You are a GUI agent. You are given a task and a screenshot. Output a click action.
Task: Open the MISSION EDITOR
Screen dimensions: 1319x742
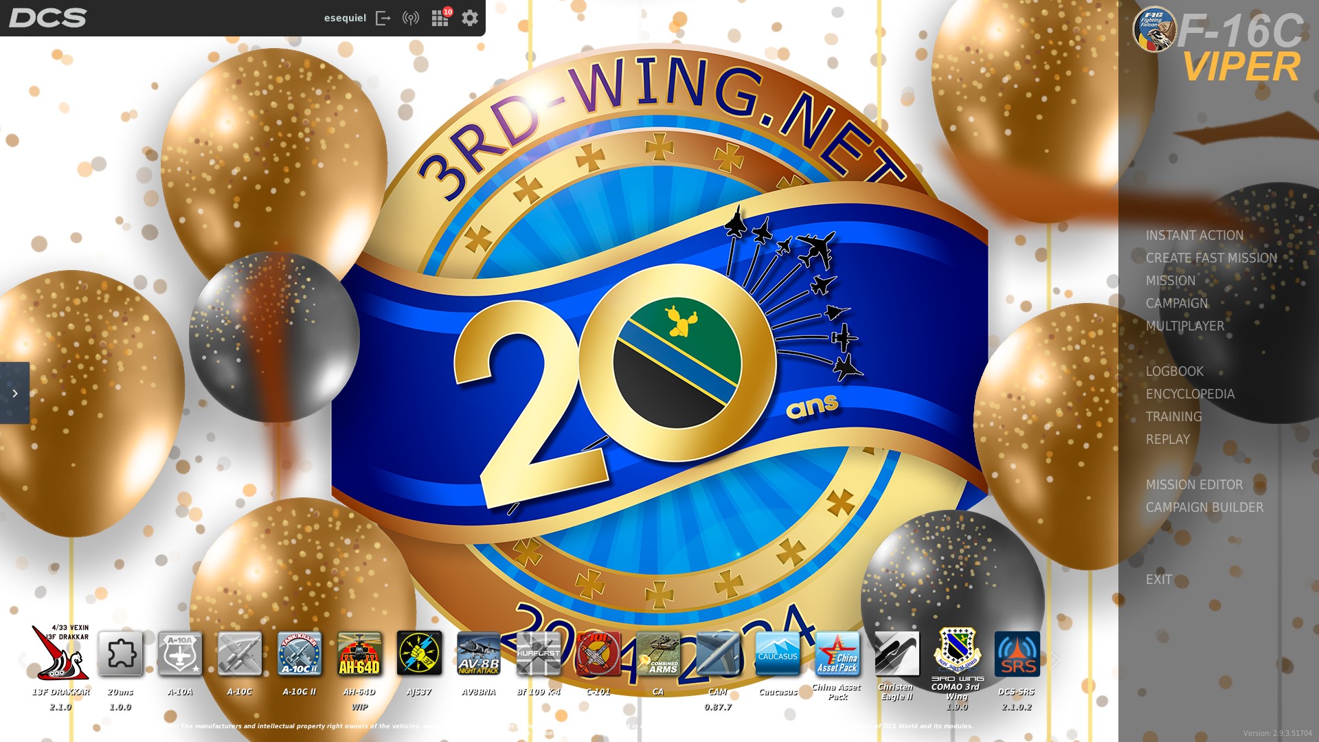point(1194,485)
